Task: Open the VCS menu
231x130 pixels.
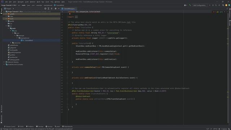Action: pyautogui.click(x=52, y=2)
